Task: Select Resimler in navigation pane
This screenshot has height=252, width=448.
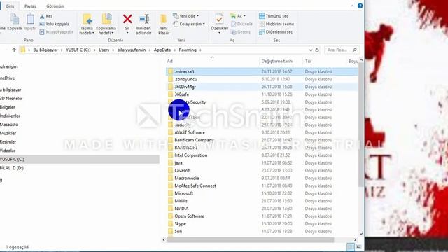Action: coord(8,141)
